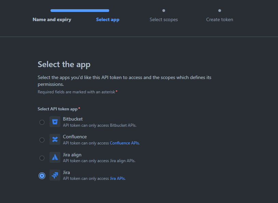Click the Confluence option title text

(75, 137)
